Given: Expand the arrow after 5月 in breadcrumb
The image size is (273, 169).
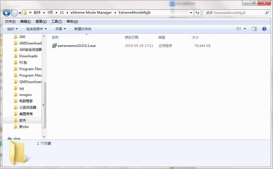Looking at the screenshot, I should (x=56, y=13).
